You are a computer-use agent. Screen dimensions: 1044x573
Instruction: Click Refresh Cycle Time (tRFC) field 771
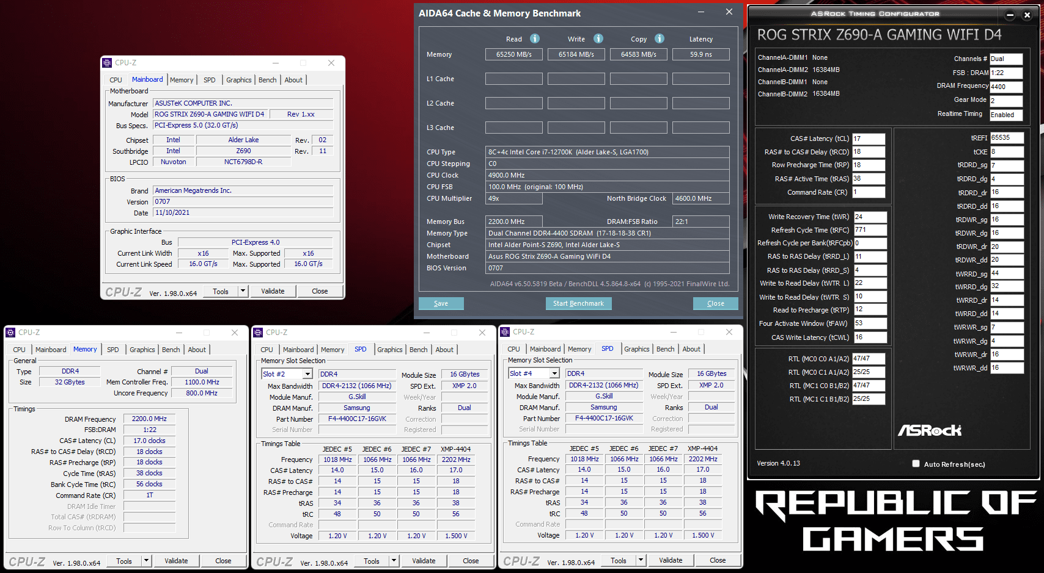(x=870, y=230)
